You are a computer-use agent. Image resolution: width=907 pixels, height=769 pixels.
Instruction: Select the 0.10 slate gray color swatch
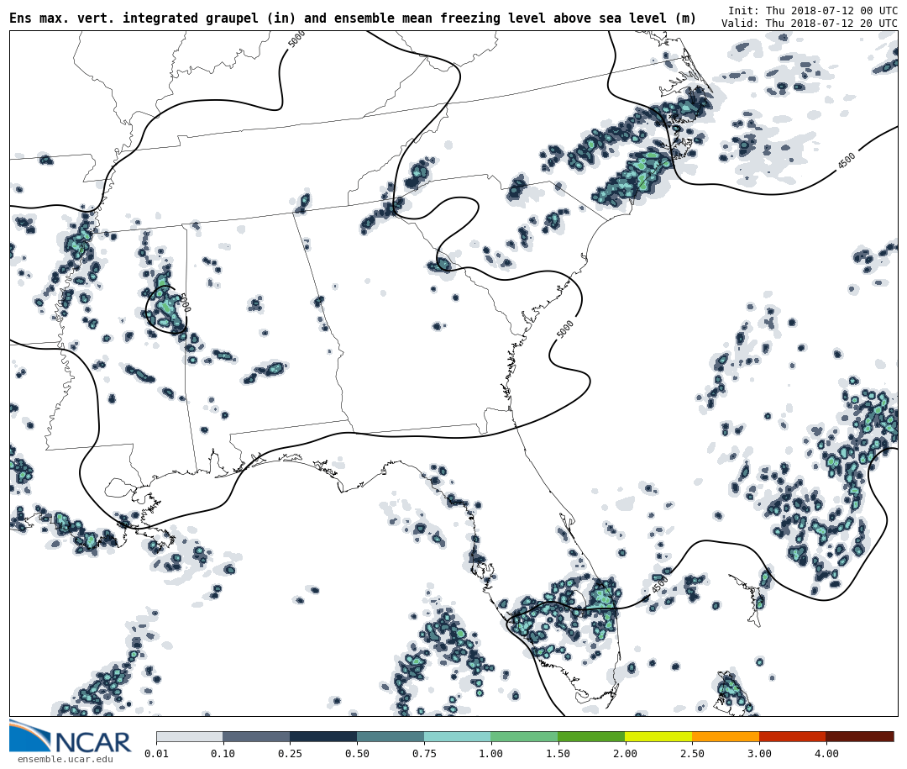[x=256, y=737]
